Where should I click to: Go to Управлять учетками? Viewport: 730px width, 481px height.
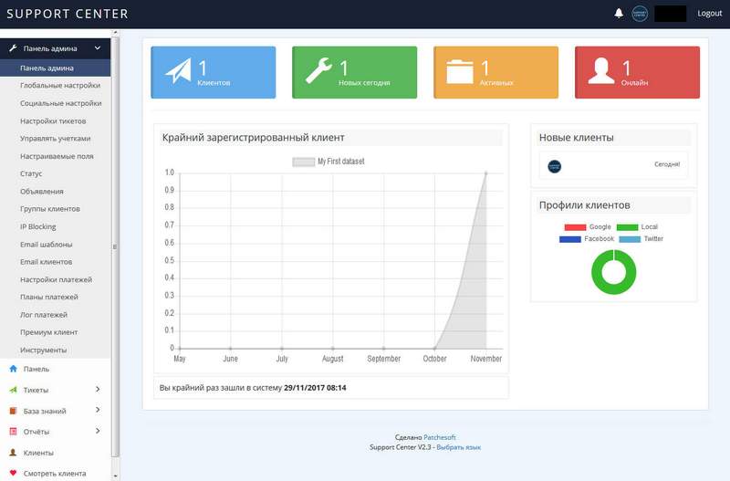[56, 139]
